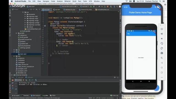
Task: Open the Terminal tool window
Action: point(25,95)
